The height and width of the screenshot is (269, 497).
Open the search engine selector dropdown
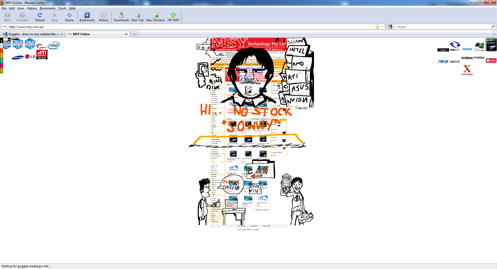pos(391,27)
